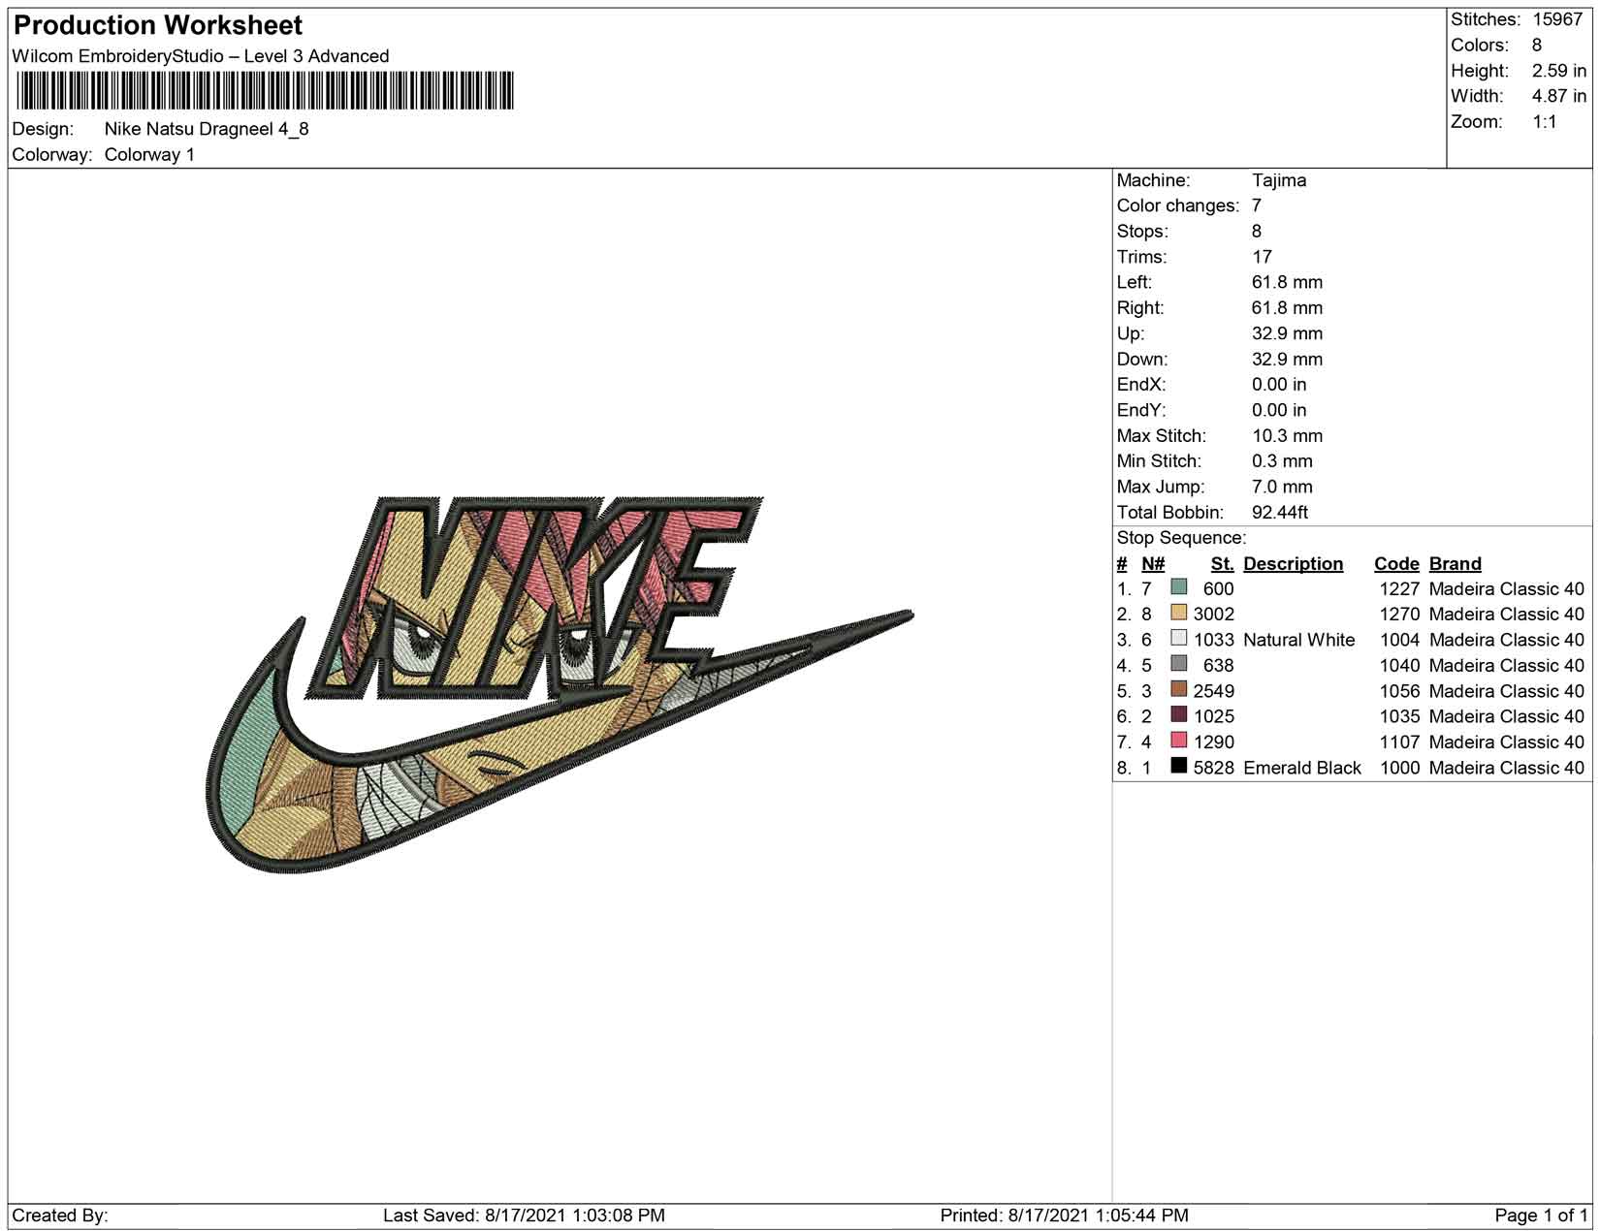Click the 'EndY:' label
This screenshot has height=1231, width=1600.
click(1141, 410)
